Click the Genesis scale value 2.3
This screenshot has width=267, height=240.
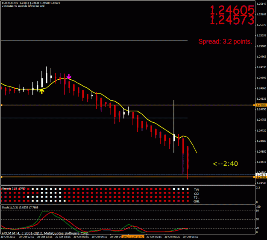click(258, 188)
